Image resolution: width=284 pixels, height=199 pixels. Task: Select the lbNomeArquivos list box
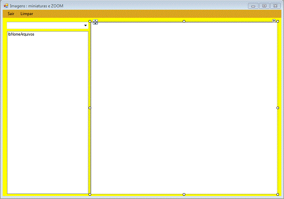[47, 113]
